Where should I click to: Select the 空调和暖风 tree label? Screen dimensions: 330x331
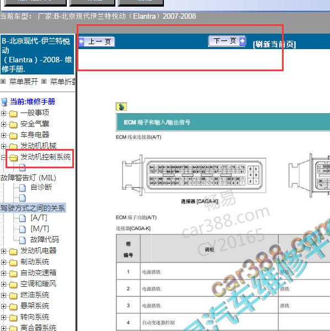pyautogui.click(x=39, y=284)
